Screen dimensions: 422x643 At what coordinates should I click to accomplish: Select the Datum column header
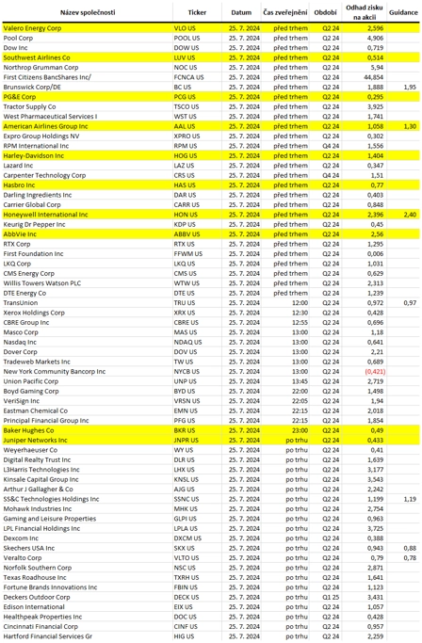click(241, 12)
